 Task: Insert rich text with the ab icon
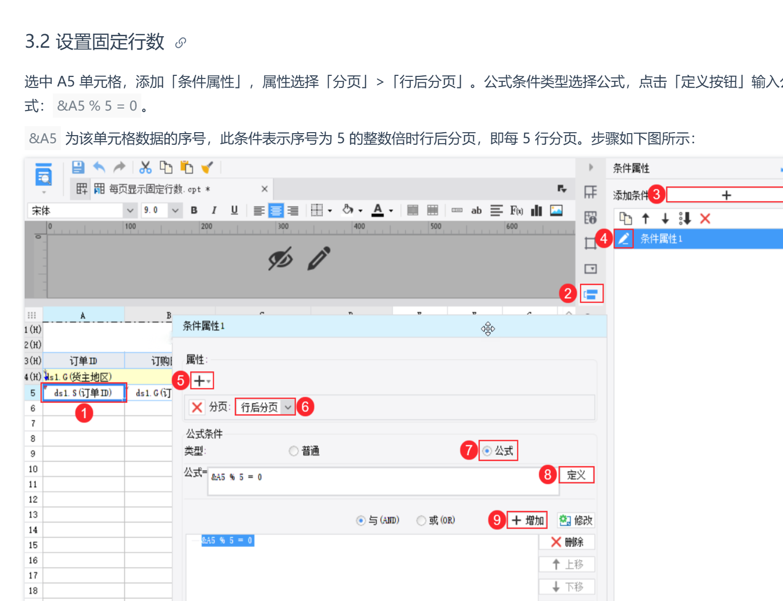click(x=476, y=211)
